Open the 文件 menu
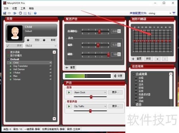 pos(6,8)
